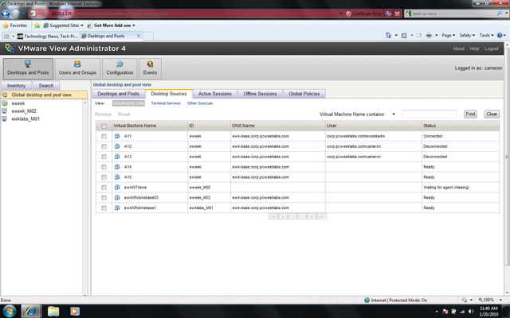Click the VM icon for A12
510x318 pixels.
coord(117,146)
